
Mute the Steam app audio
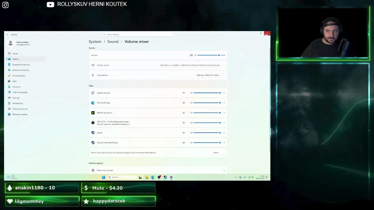(183, 133)
